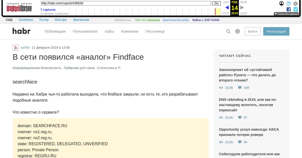The image size is (302, 158).
Task: Go to Компании tab
Action: click(130, 31)
